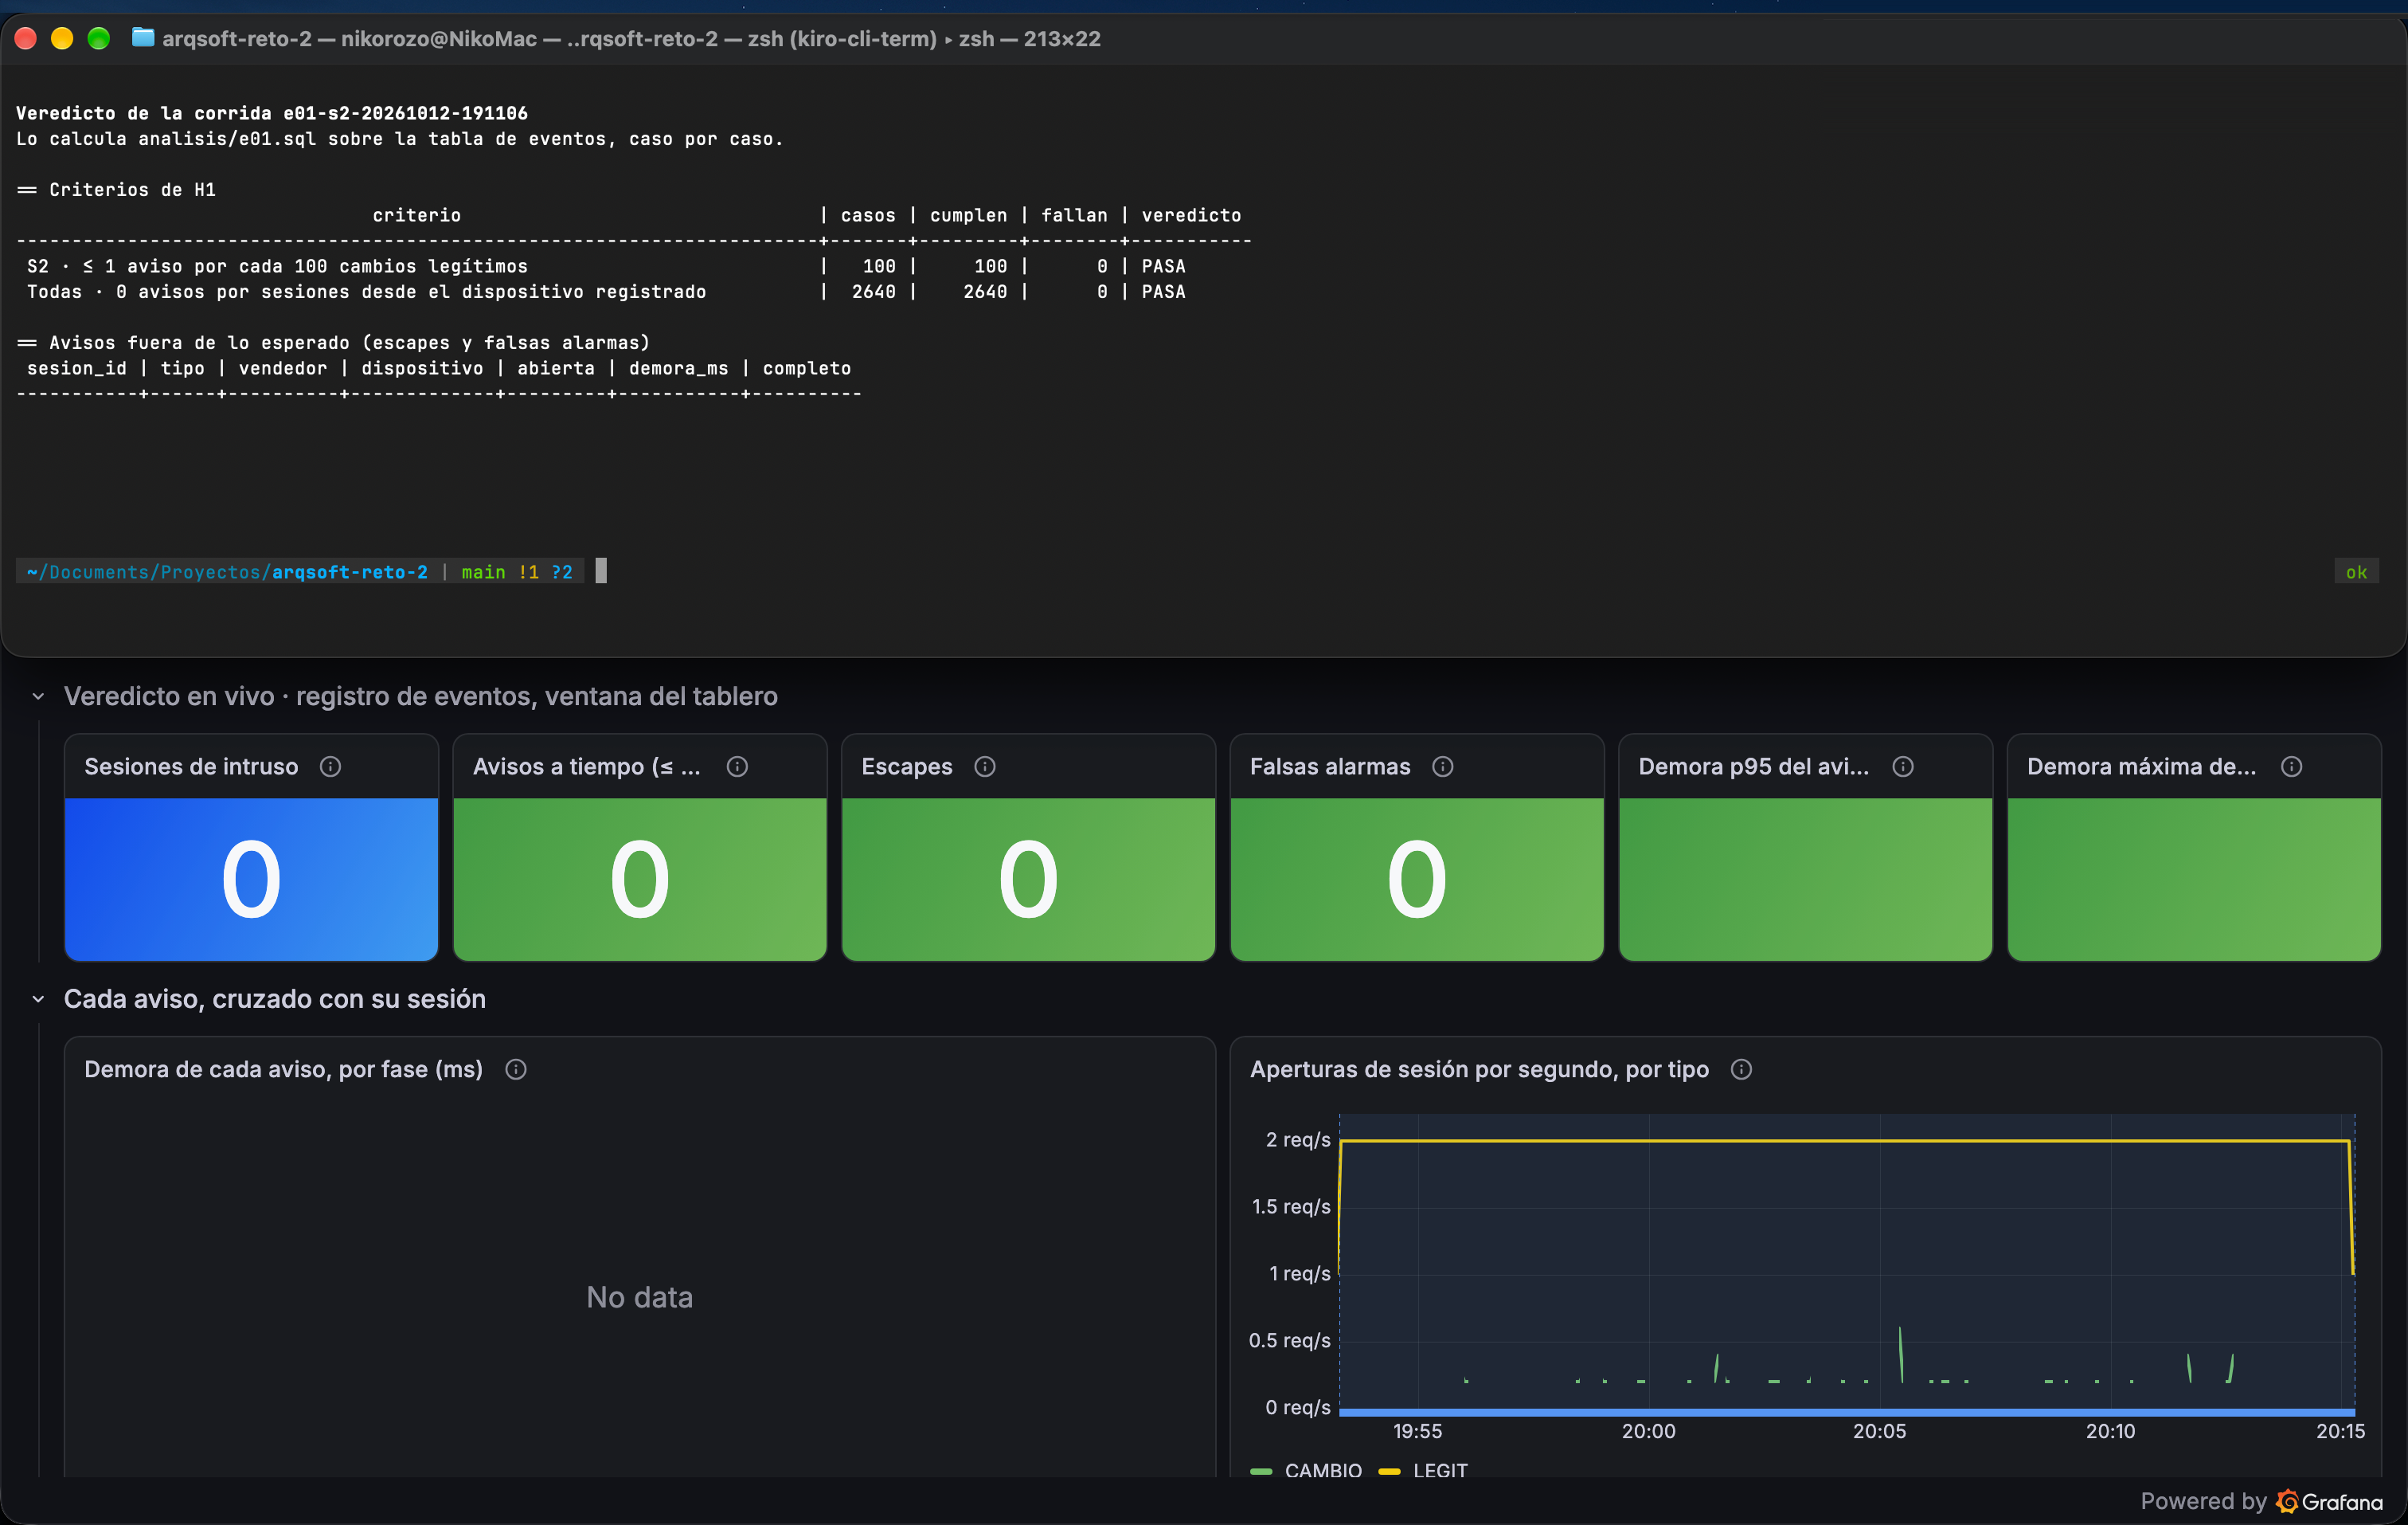2408x1525 pixels.
Task: Click the blue Sesiones de intruso value 0
Action: coord(251,880)
